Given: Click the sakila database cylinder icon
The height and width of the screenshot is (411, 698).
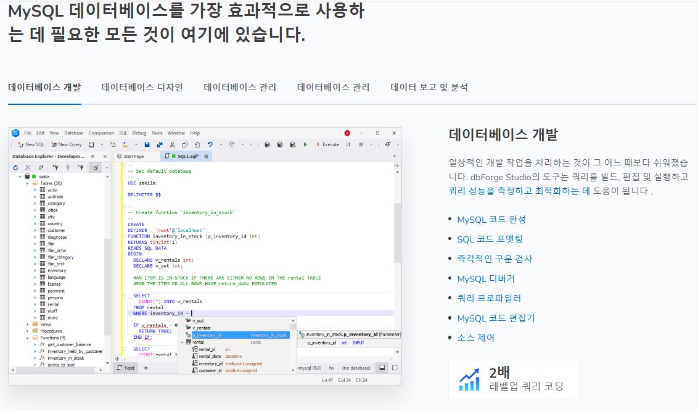Looking at the screenshot, I should coord(27,176).
